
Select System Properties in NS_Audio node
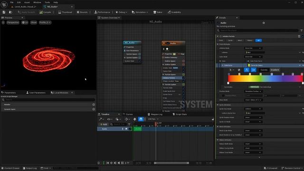tap(130, 47)
